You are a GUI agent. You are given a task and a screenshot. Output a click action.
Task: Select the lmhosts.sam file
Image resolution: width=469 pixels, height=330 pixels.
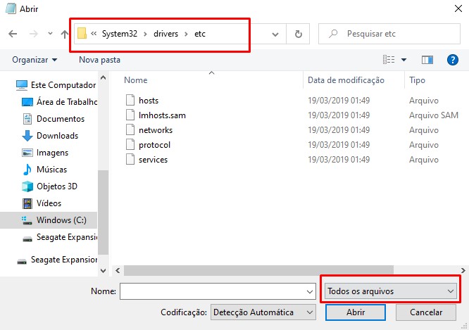pos(162,115)
